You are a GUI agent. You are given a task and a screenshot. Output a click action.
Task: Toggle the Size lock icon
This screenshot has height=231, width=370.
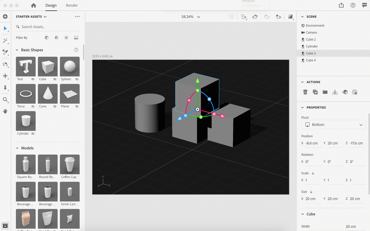(x=311, y=192)
